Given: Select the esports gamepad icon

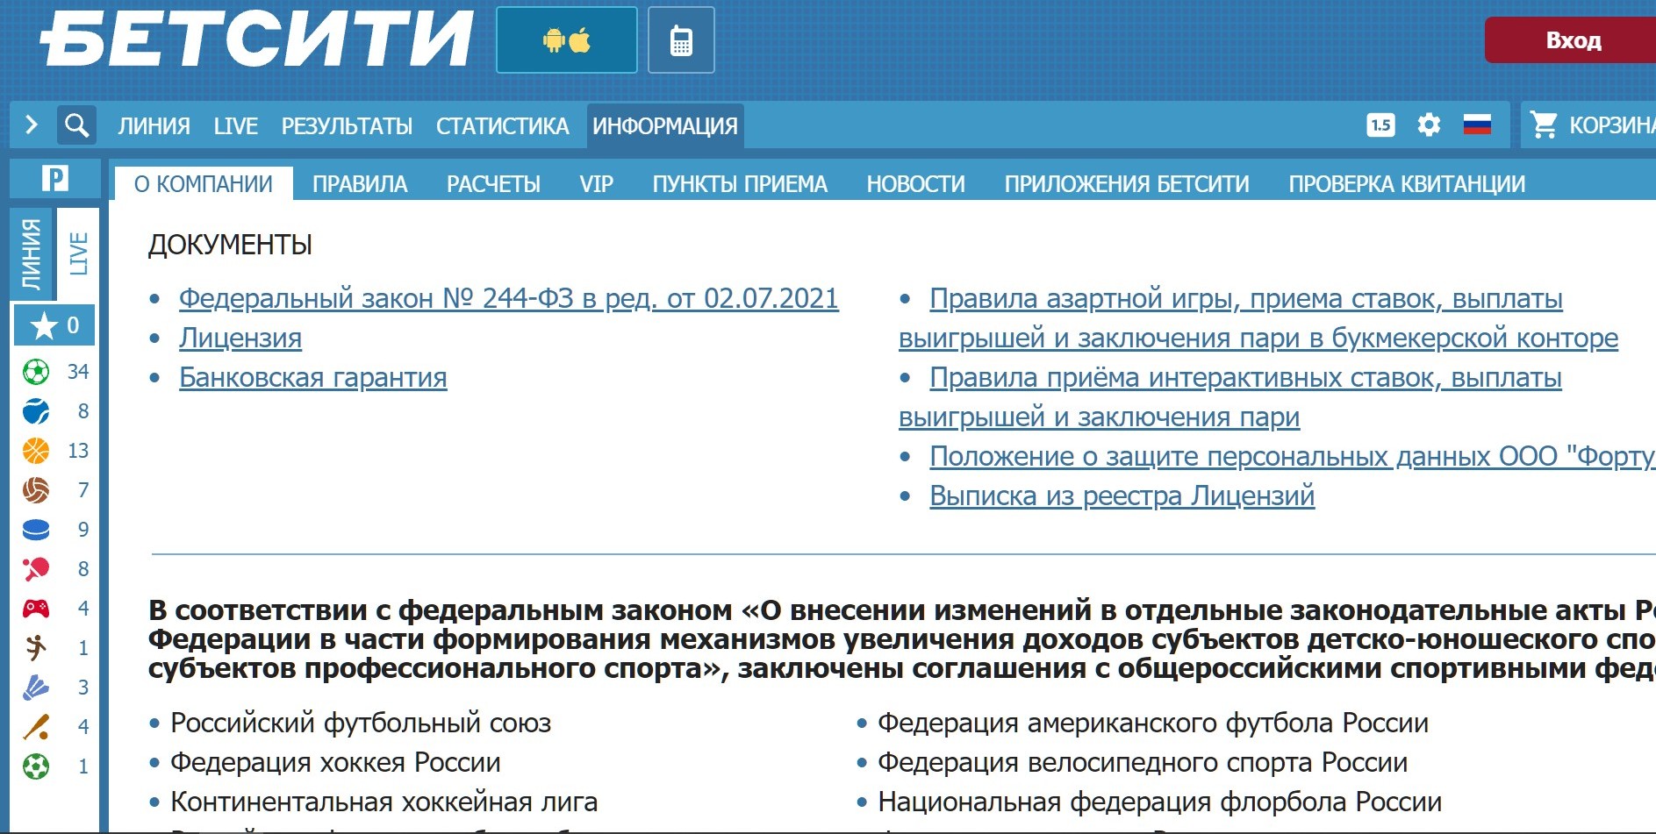Looking at the screenshot, I should click(x=36, y=609).
